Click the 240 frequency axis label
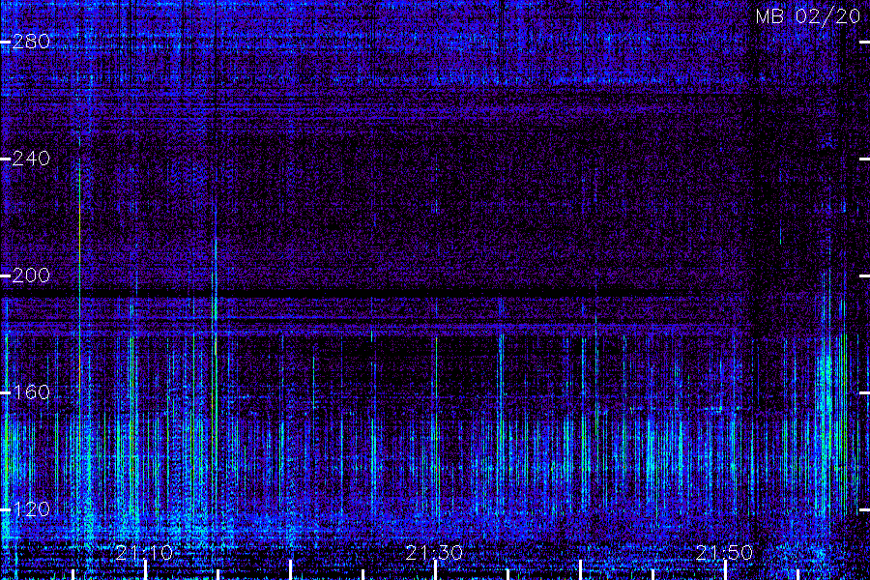Viewport: 870px width, 580px height. point(31,159)
